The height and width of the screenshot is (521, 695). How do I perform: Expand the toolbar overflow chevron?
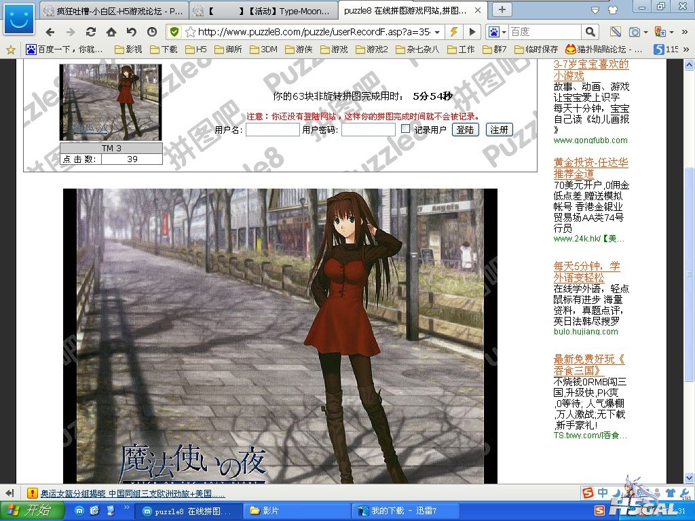click(x=685, y=32)
